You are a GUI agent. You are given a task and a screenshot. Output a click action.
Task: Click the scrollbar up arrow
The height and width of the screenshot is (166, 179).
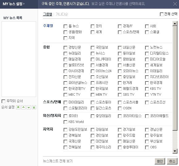(175, 24)
